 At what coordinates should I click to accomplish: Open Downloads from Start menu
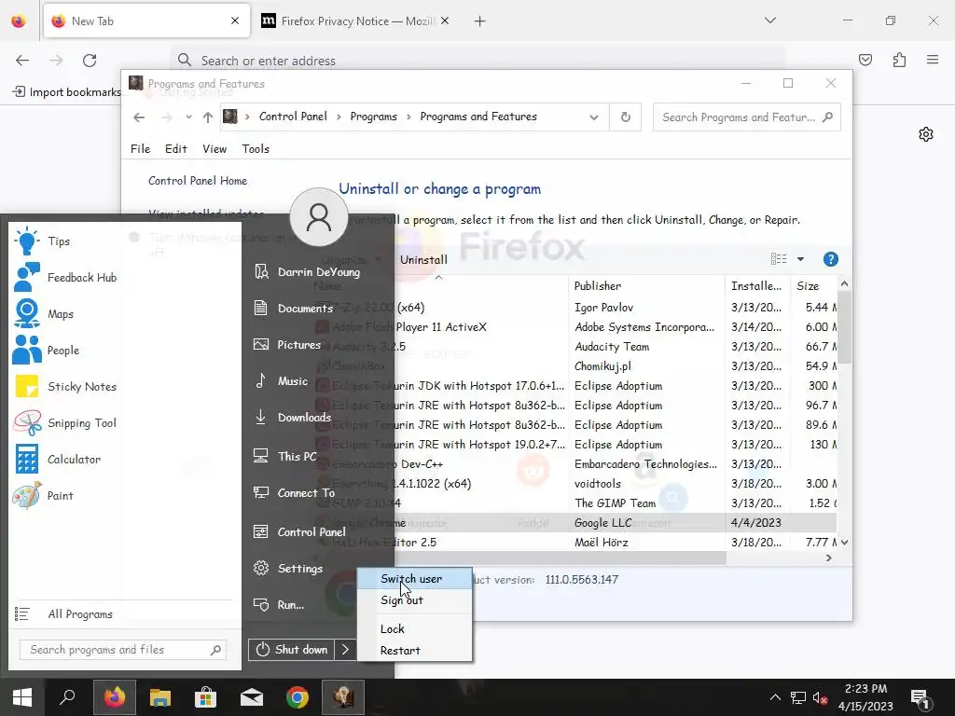click(292, 418)
